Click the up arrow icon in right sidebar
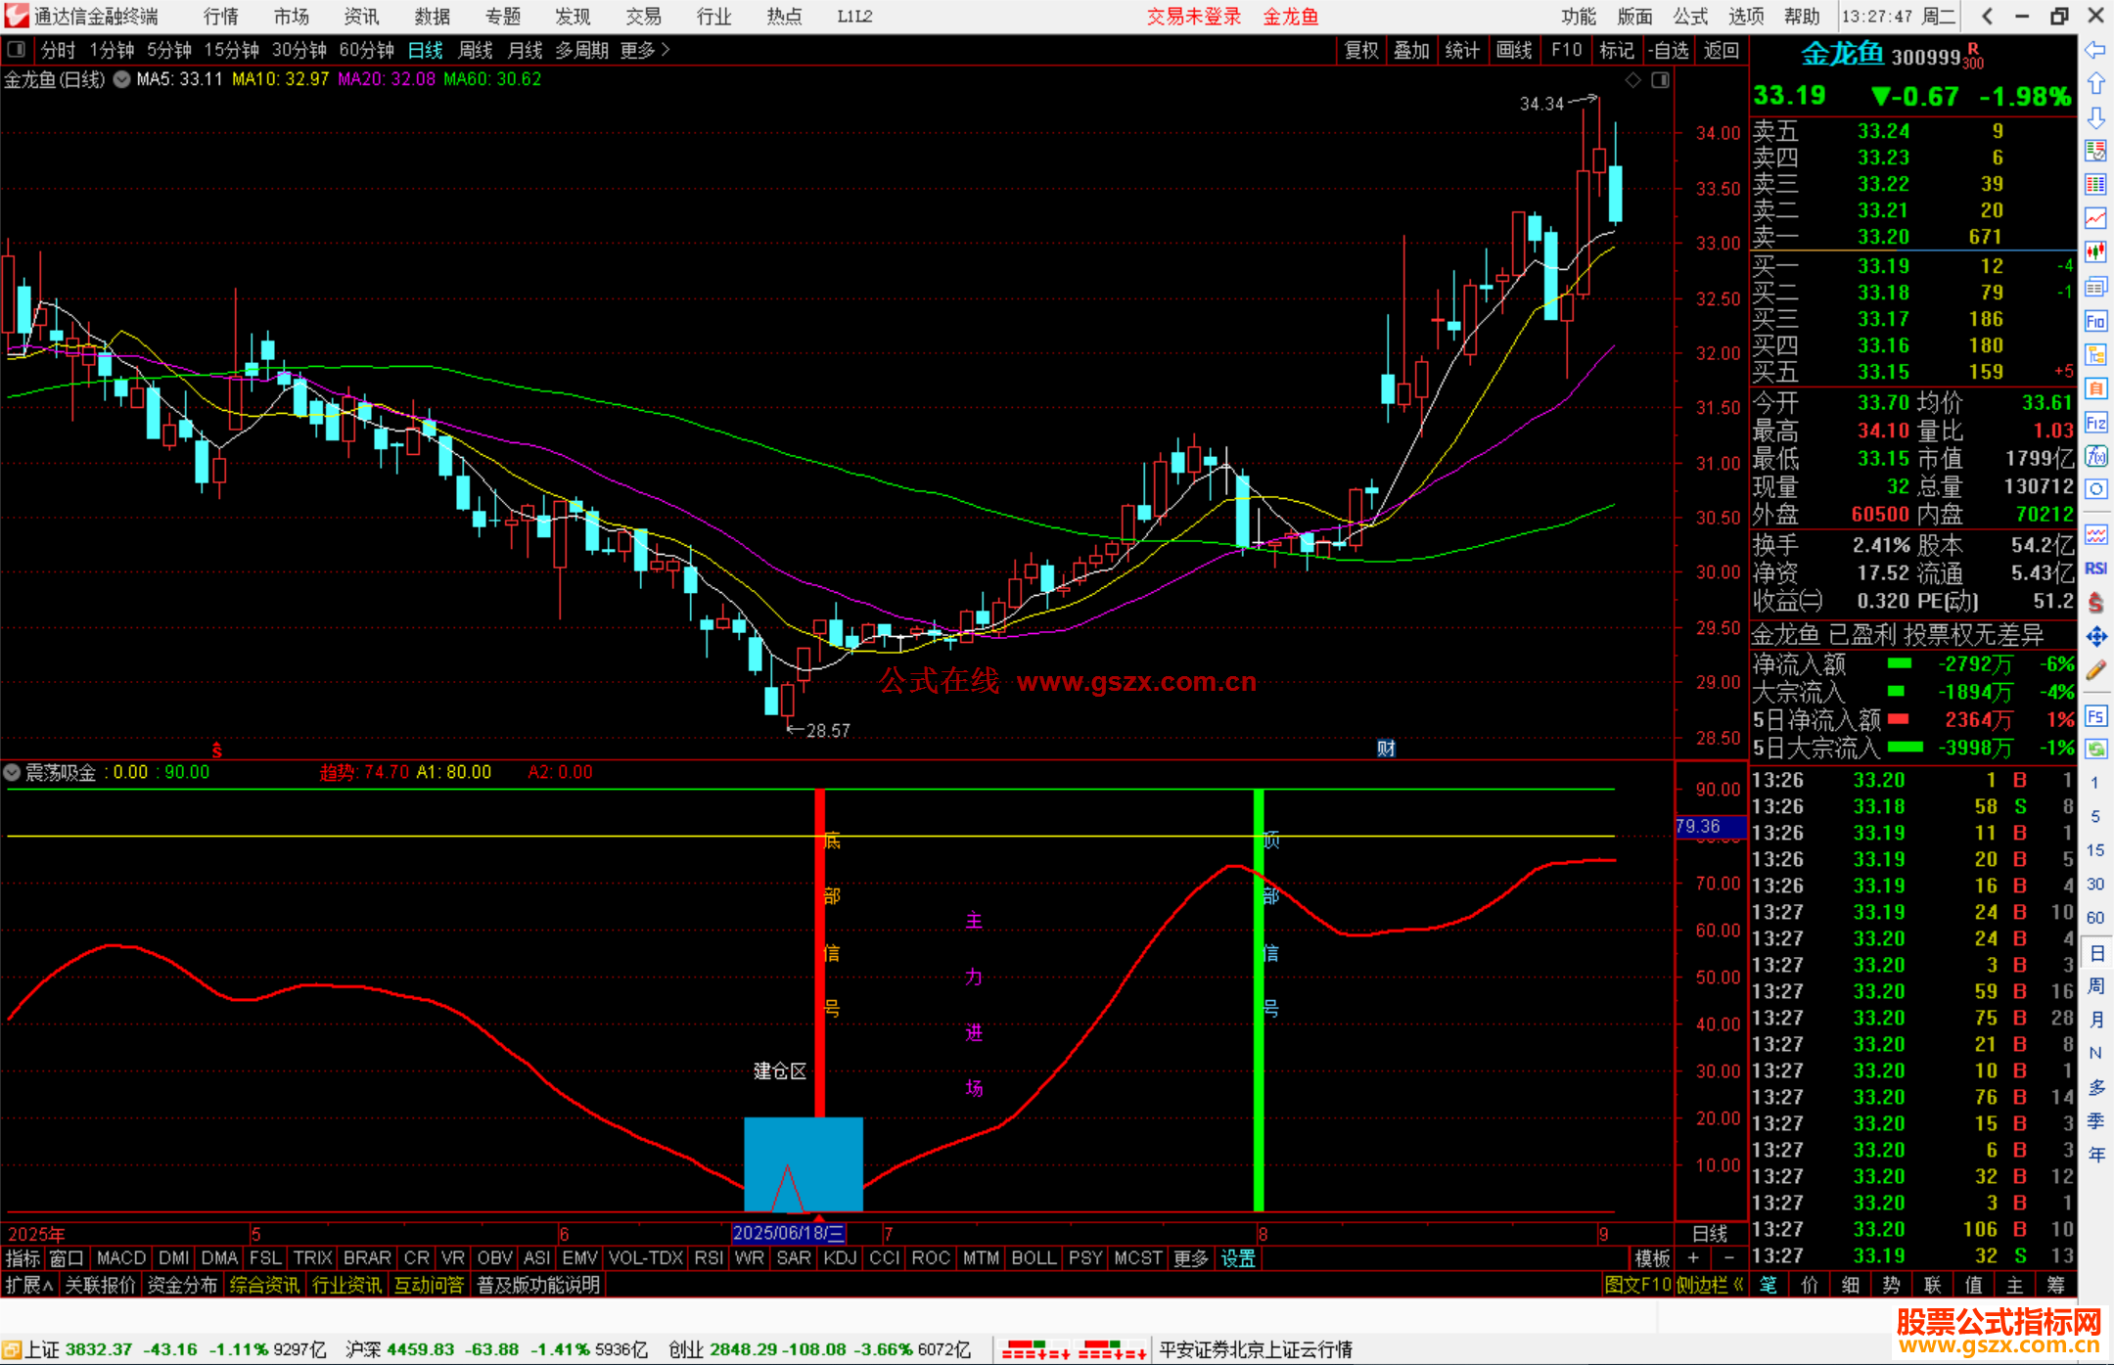The image size is (2114, 1365). point(2095,84)
